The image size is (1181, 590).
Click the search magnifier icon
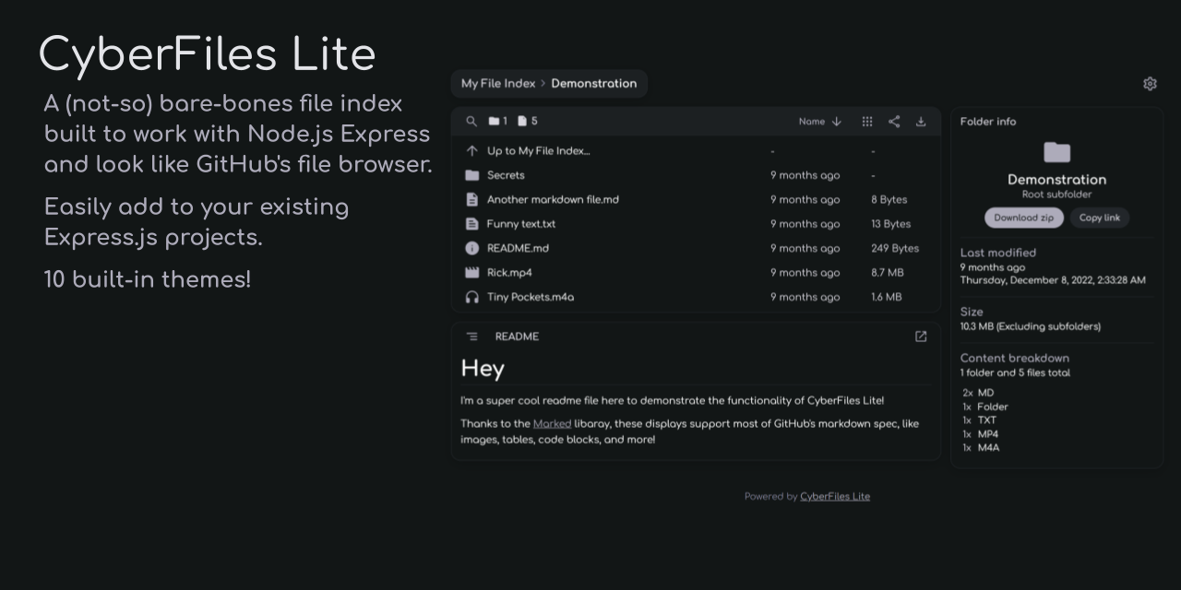(471, 122)
